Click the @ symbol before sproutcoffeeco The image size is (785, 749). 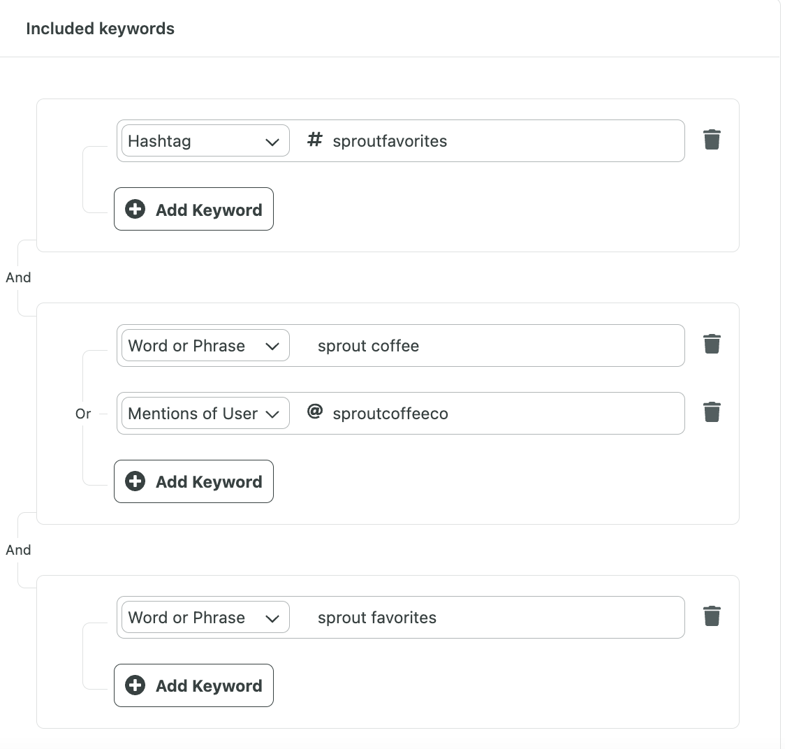point(314,412)
